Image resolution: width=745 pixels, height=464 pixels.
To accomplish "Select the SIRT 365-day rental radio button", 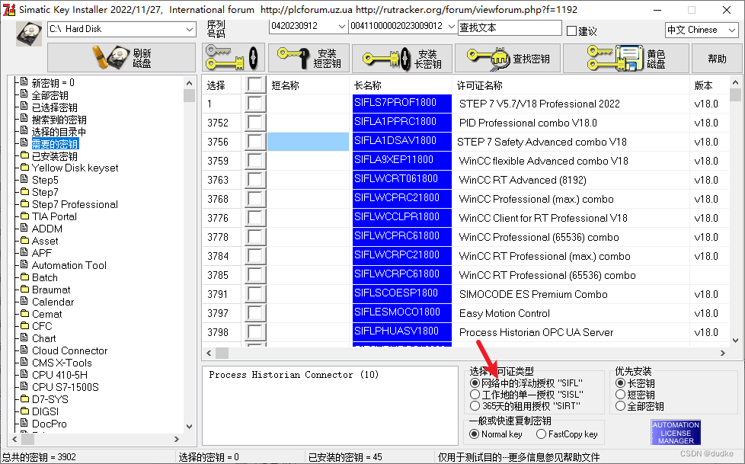I will click(x=474, y=406).
